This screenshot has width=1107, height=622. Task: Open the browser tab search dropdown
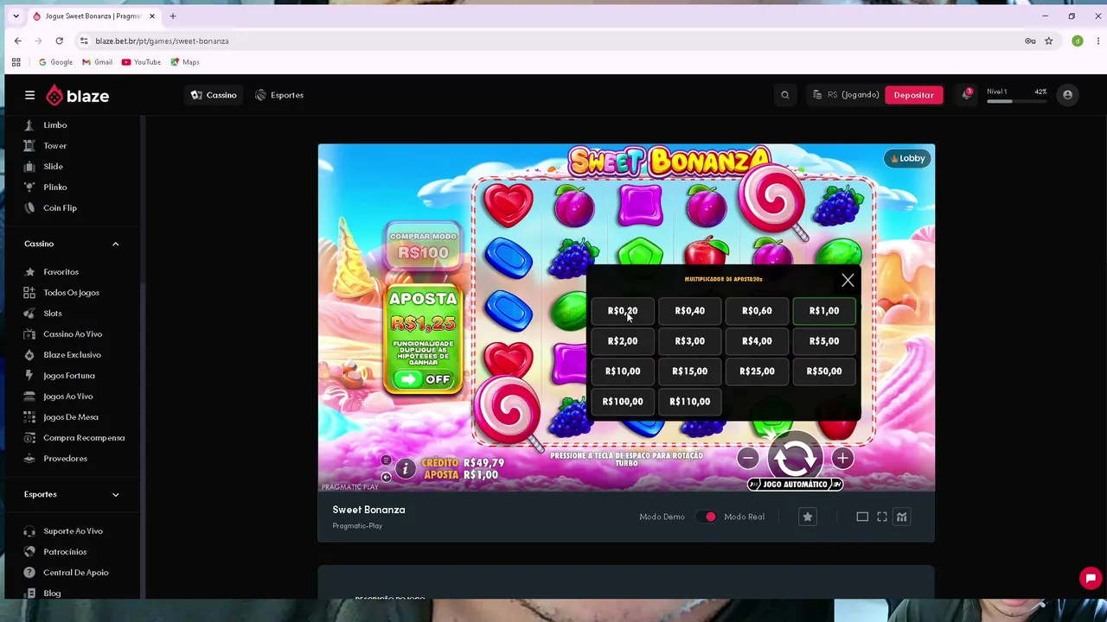16,16
